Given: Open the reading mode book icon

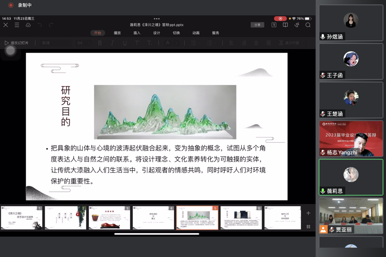Looking at the screenshot, I should point(285,25).
